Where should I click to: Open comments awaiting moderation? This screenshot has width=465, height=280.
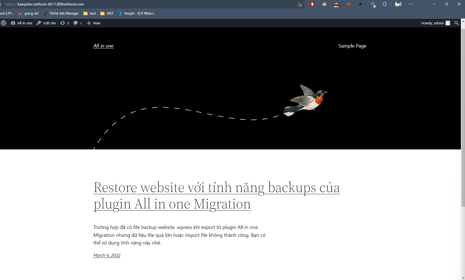click(78, 23)
